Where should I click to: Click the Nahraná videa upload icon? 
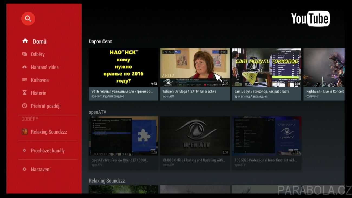click(x=25, y=67)
